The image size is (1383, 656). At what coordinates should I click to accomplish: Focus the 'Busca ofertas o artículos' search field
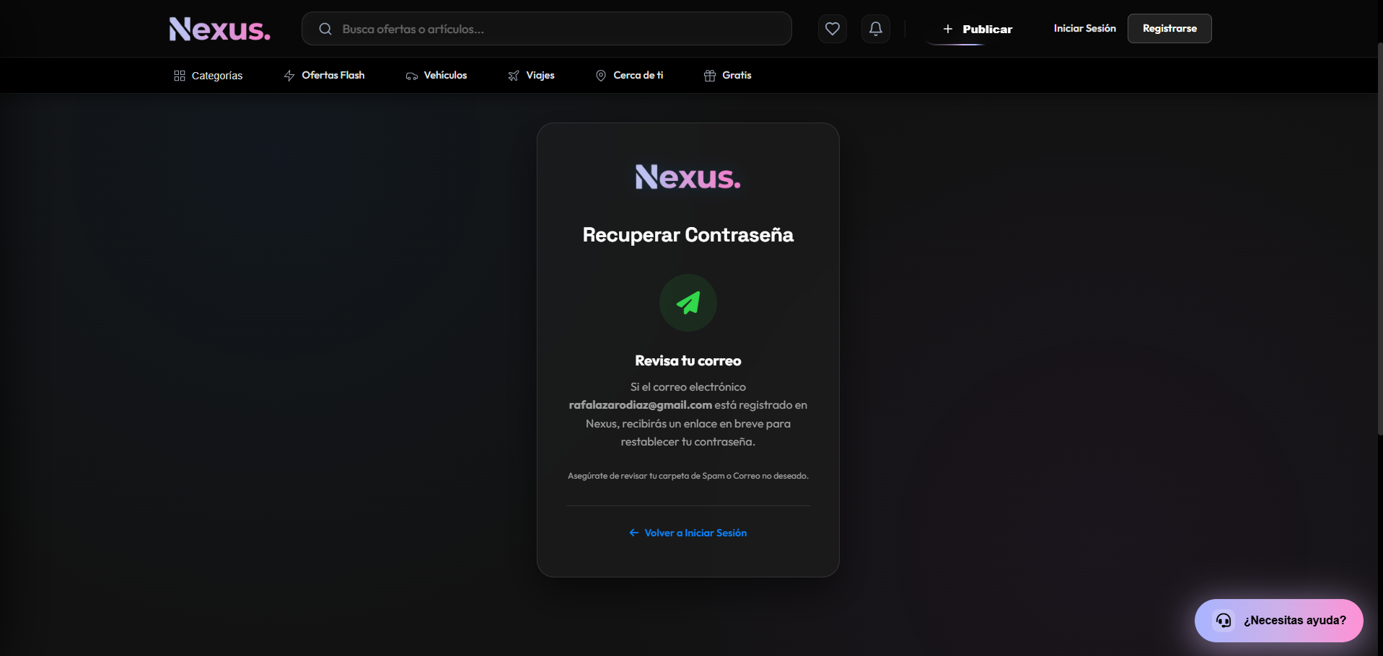[547, 29]
